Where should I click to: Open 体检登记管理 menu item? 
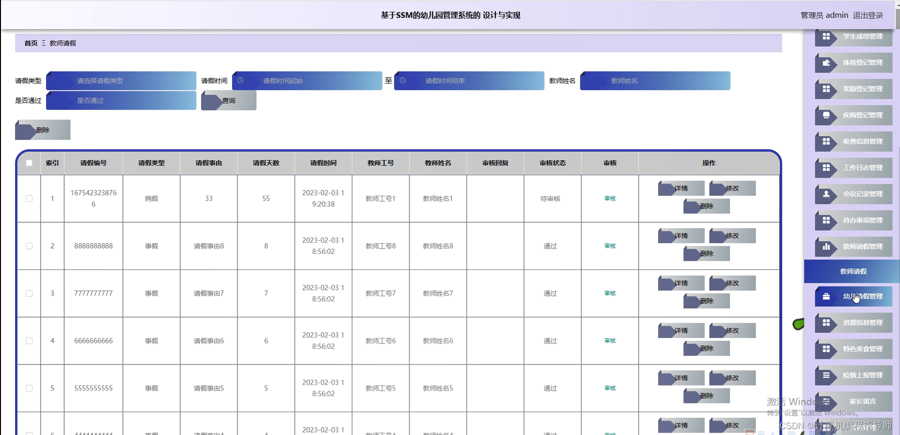pos(853,63)
